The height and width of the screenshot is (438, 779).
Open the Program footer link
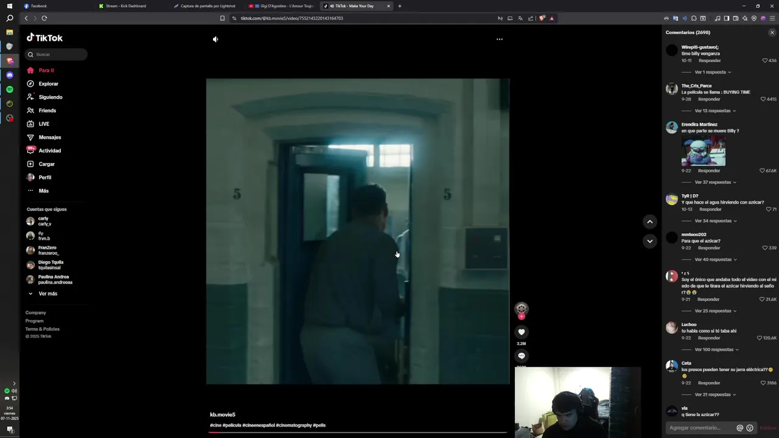34,321
